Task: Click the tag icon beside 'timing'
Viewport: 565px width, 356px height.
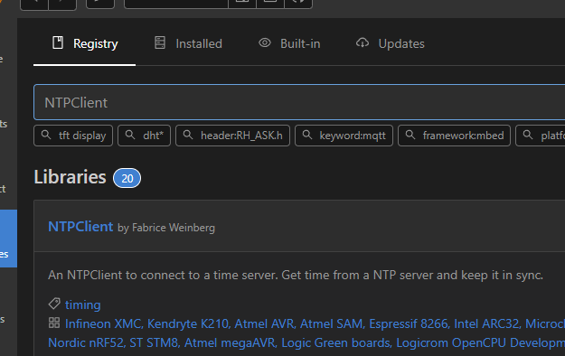Action: [x=54, y=304]
